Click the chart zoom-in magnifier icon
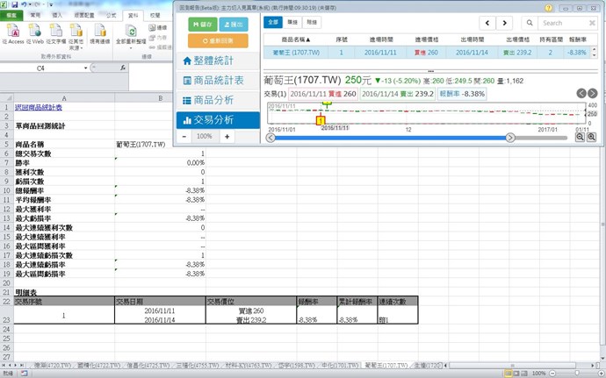Screen dimensions: 606x378 [x=592, y=137]
